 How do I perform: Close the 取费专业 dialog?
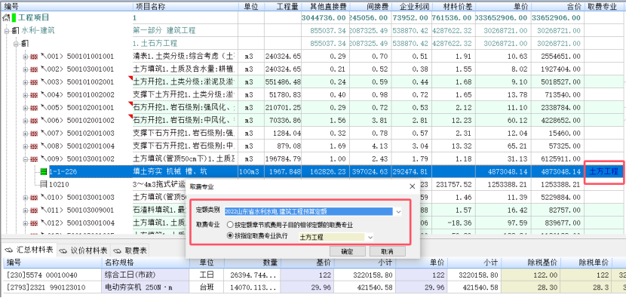point(413,186)
